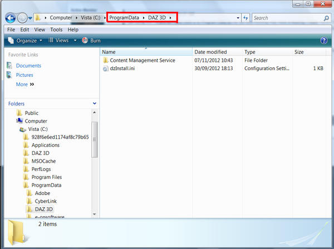Sort by Date modified column header
The height and width of the screenshot is (249, 334).
217,52
